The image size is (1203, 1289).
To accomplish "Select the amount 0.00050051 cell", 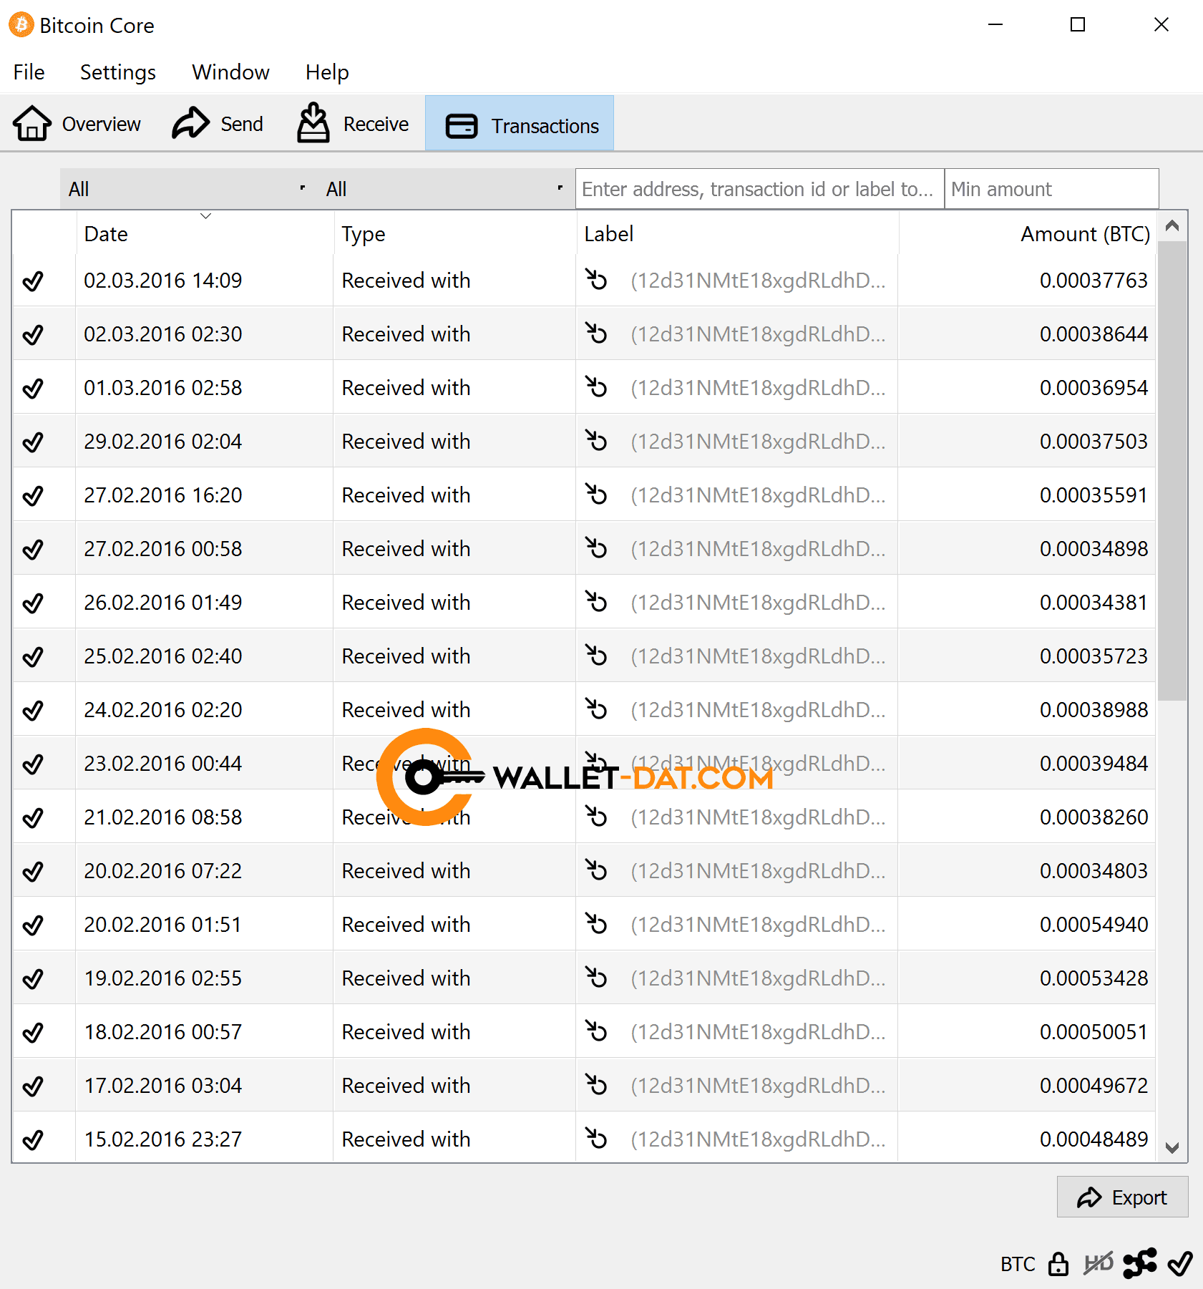I will (x=1027, y=1031).
